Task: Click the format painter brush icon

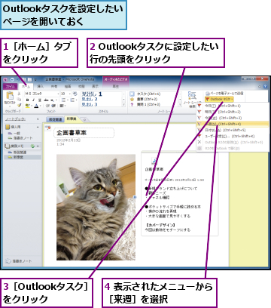Action: (20, 105)
